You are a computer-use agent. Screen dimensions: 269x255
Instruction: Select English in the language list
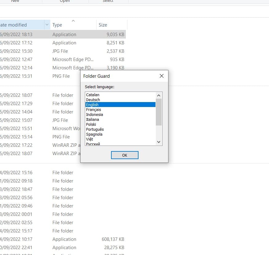(x=120, y=105)
